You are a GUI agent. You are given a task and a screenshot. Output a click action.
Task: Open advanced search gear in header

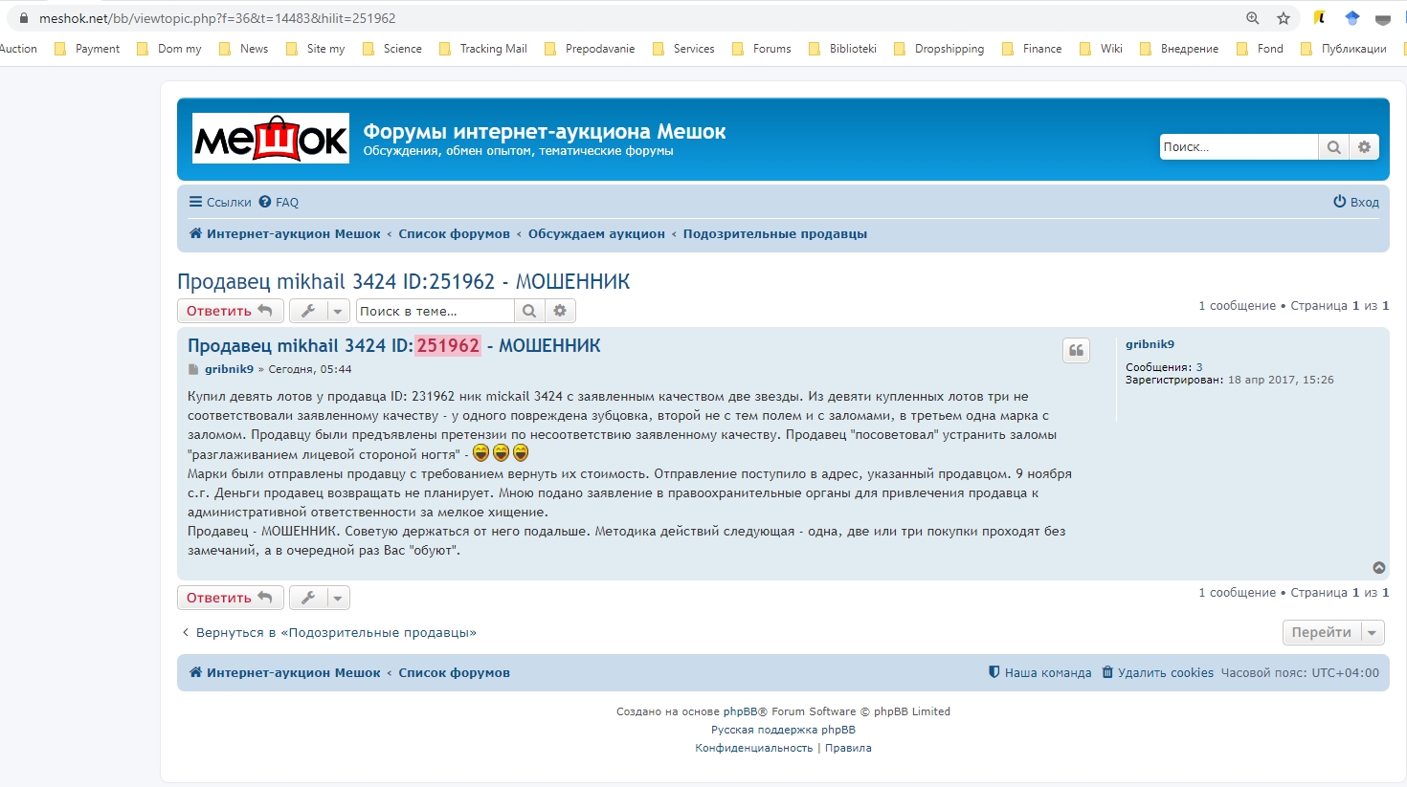click(x=1364, y=147)
